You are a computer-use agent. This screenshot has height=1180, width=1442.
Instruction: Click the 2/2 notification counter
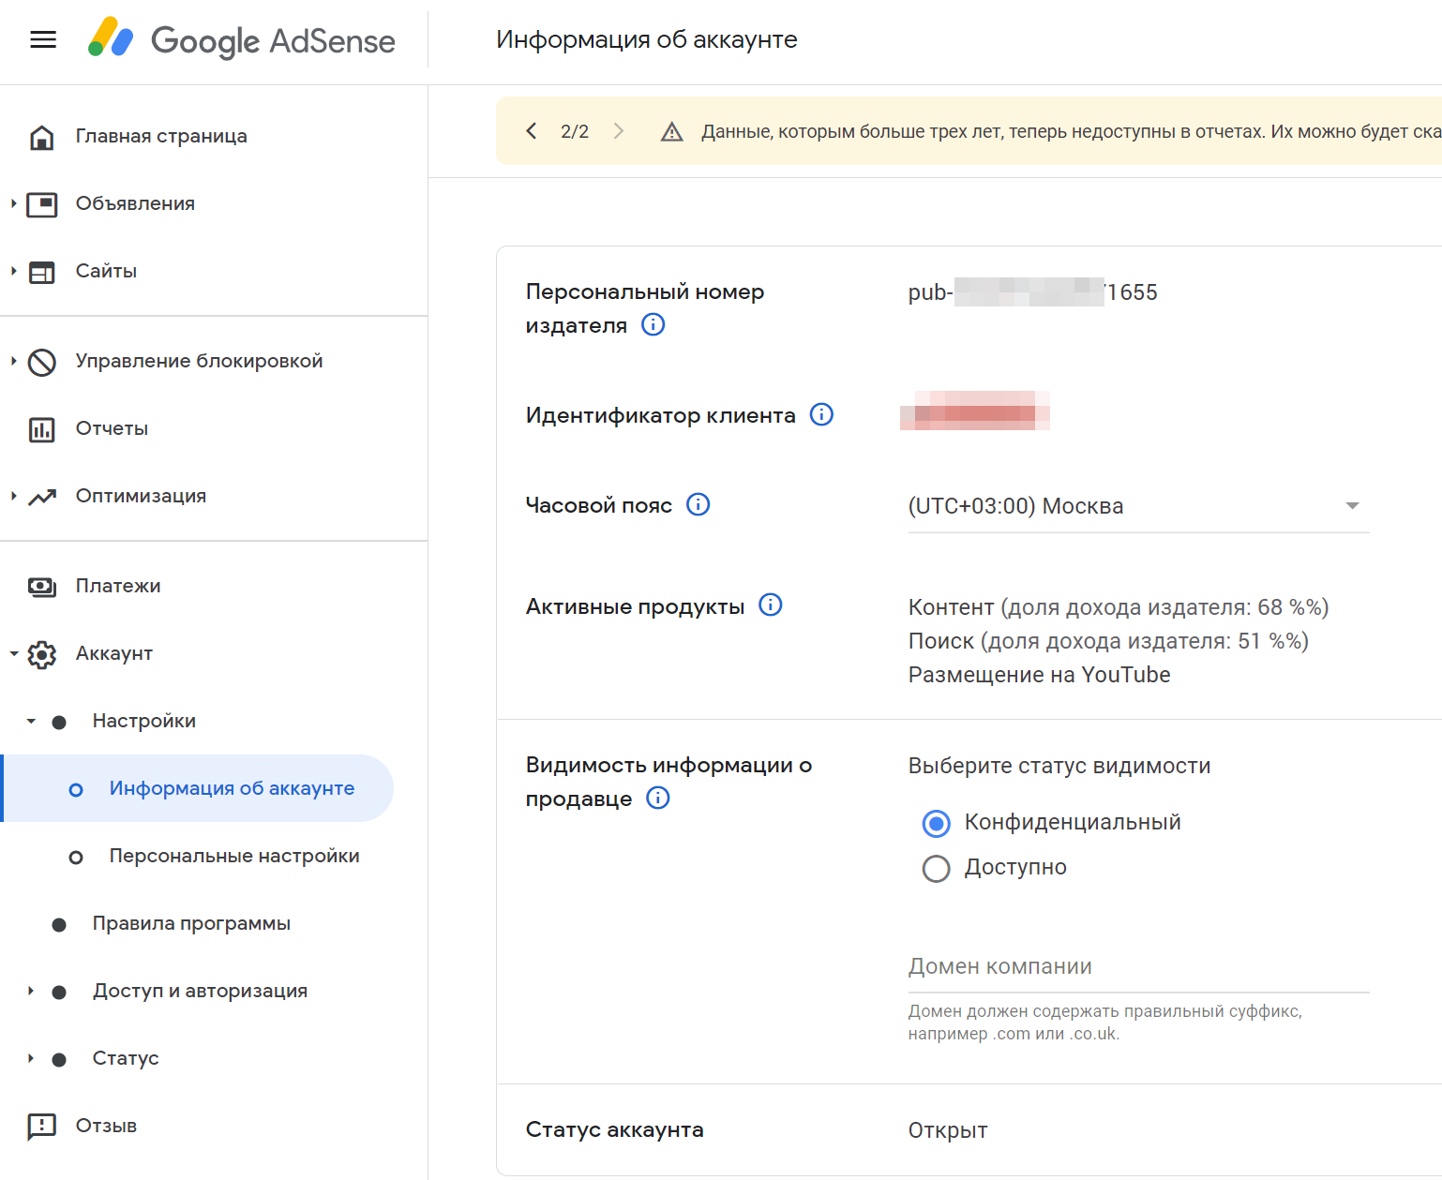(575, 131)
